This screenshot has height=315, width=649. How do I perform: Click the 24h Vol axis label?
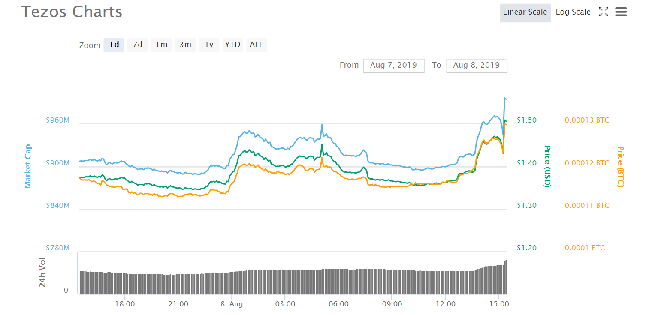42,273
